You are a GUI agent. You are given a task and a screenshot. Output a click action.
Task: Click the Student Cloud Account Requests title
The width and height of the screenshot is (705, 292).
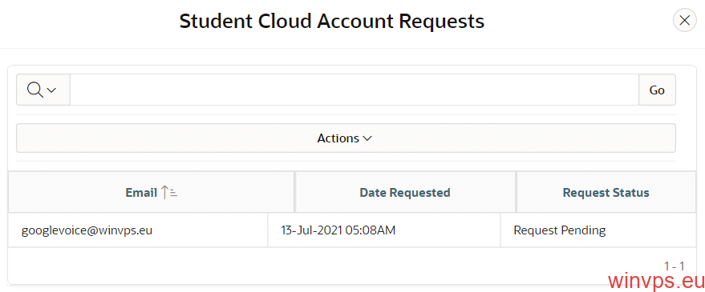click(x=332, y=21)
